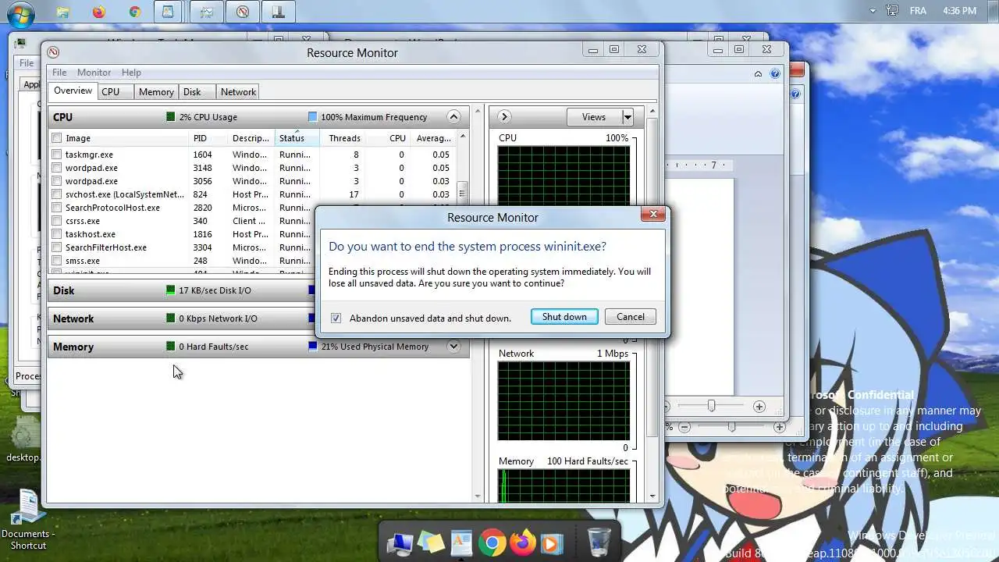Tick the SearchProtocolHost.exe checkbox
Screen dimensions: 999x562
(57, 208)
